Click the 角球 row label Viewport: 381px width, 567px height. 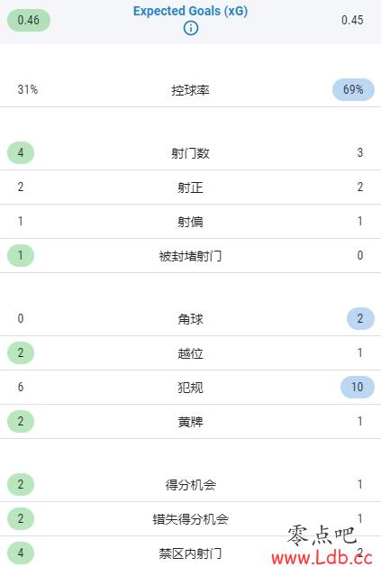[191, 319]
